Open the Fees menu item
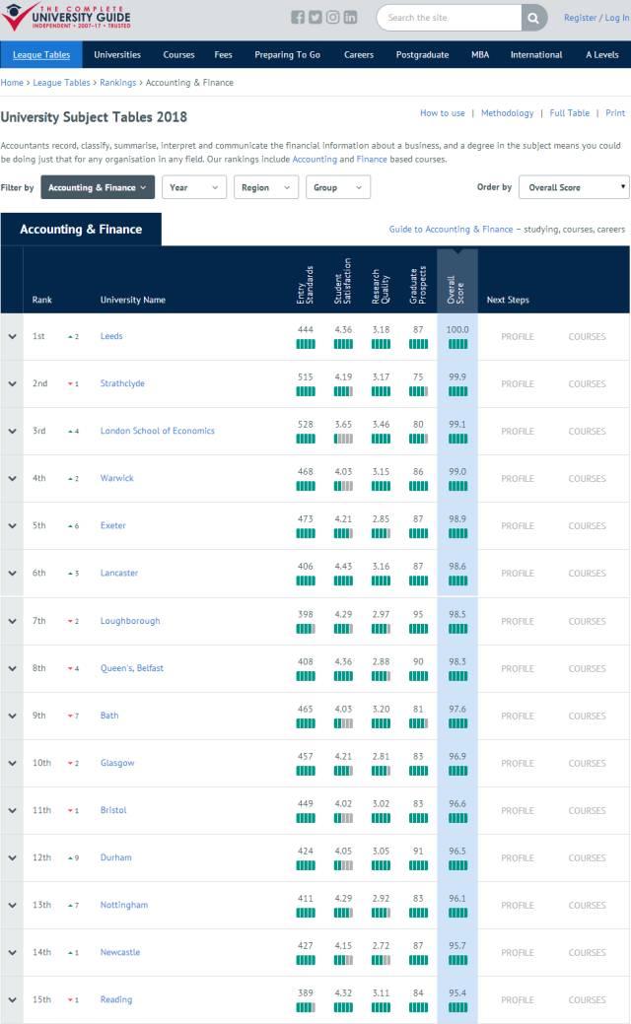The height and width of the screenshot is (1024, 631). tap(224, 55)
